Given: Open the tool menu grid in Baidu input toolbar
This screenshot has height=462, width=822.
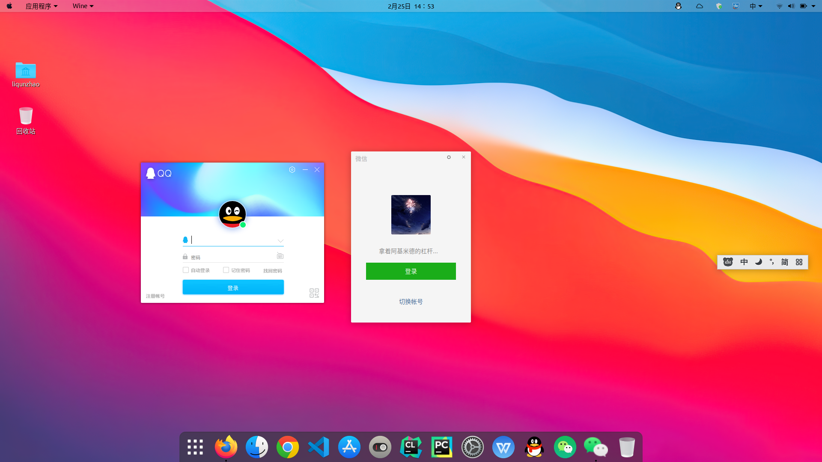Looking at the screenshot, I should click(799, 262).
